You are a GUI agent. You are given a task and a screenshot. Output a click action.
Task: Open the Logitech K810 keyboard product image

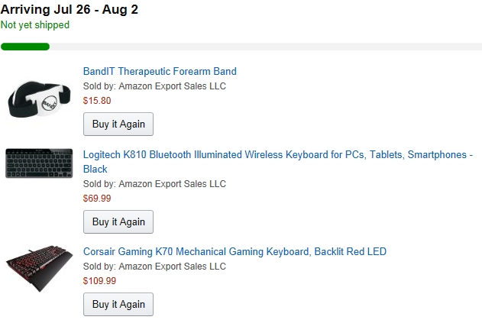coord(40,163)
